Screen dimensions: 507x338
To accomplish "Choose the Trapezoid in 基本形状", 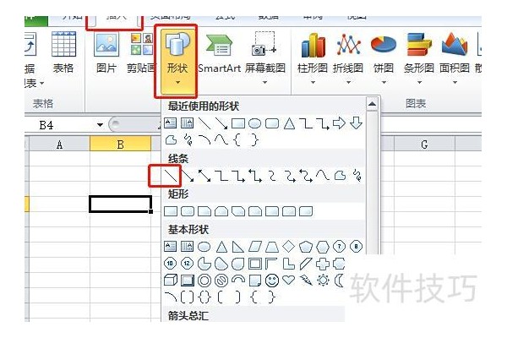I will point(272,247).
